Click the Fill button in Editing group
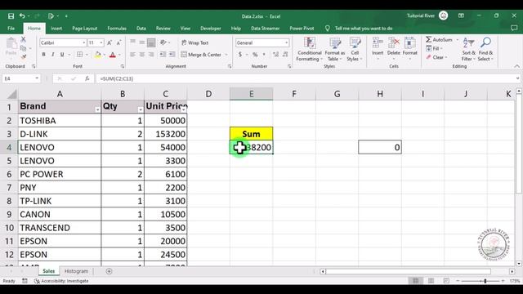 434,49
